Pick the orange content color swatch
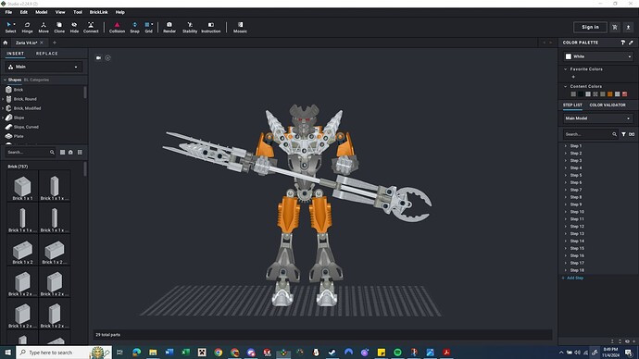 pos(610,94)
